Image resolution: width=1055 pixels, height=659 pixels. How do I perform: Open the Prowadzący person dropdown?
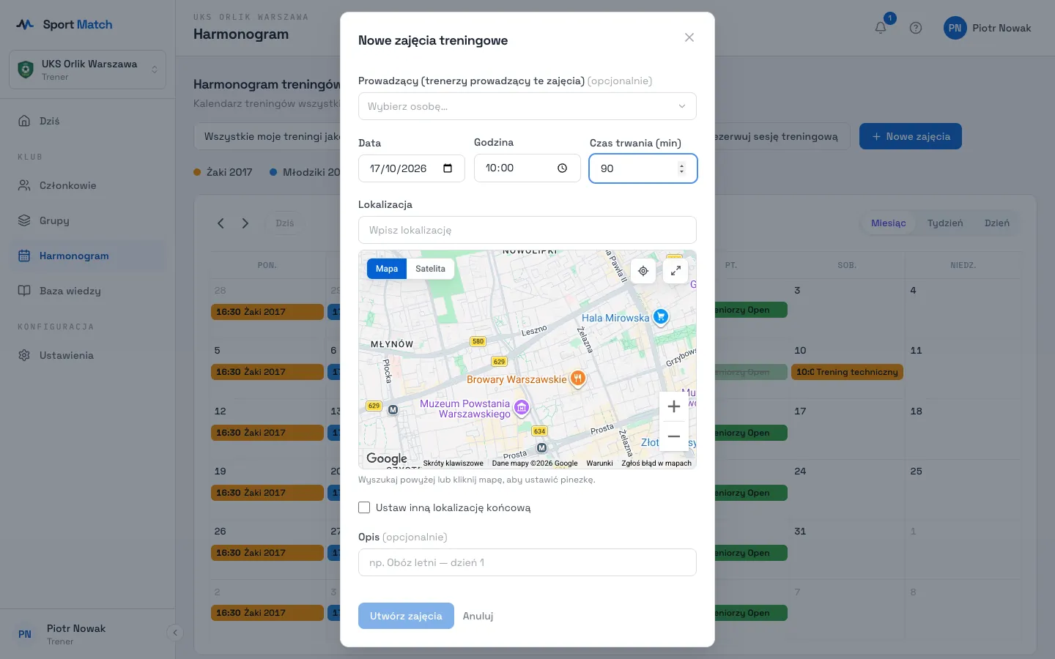point(527,106)
